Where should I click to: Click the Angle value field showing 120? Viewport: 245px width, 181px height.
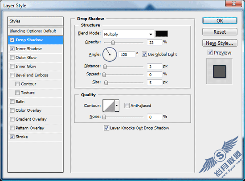pyautogui.click(x=127, y=55)
